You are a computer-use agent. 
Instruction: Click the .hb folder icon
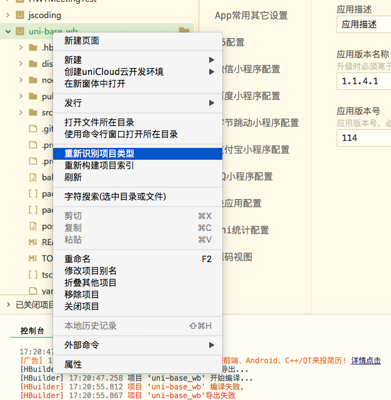tap(33, 47)
